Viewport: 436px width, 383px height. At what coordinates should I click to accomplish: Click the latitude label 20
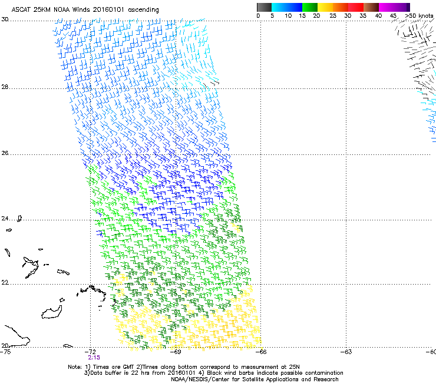coord(5,345)
